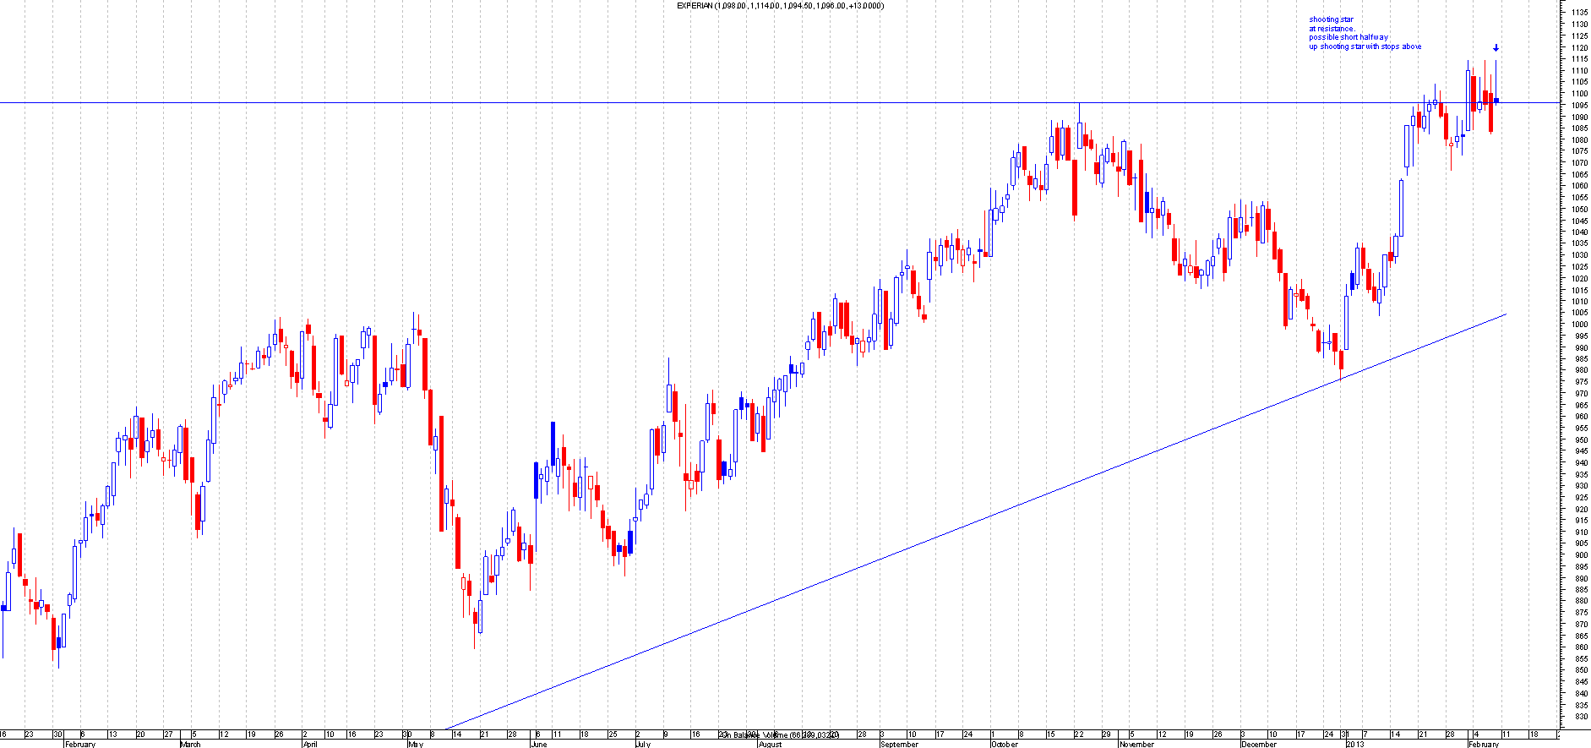The width and height of the screenshot is (1591, 748).
Task: Click the August label on the date axis
Action: coord(770,744)
